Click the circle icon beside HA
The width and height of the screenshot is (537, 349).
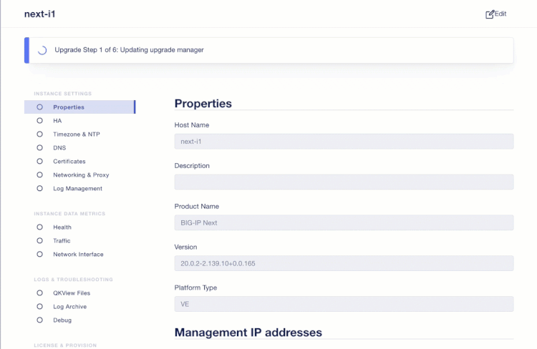pyautogui.click(x=40, y=121)
